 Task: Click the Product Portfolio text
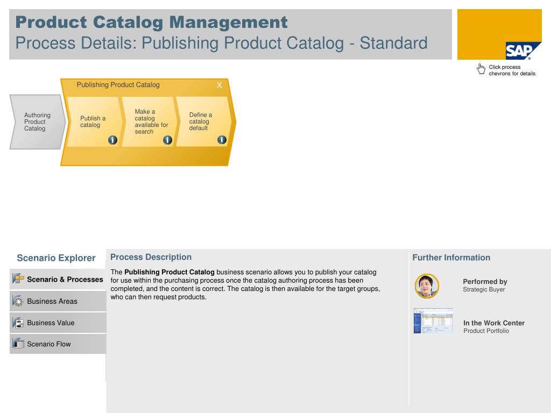(x=486, y=331)
